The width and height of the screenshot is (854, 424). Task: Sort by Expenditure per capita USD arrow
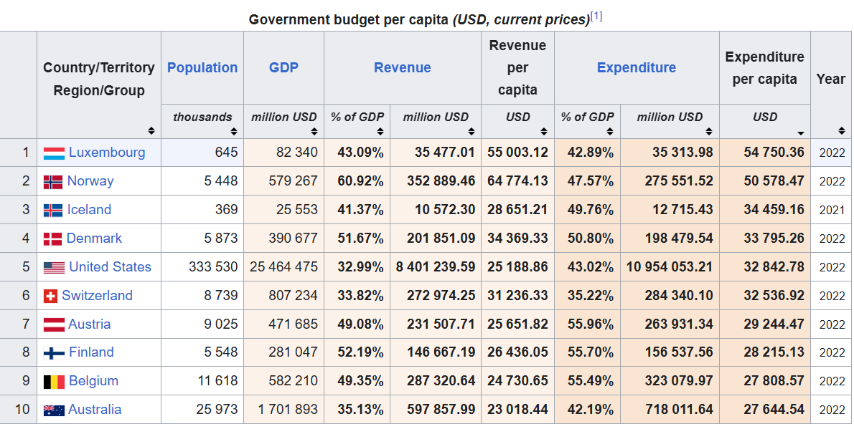[801, 132]
